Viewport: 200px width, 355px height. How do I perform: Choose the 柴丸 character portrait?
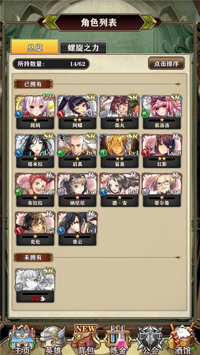(x=120, y=112)
